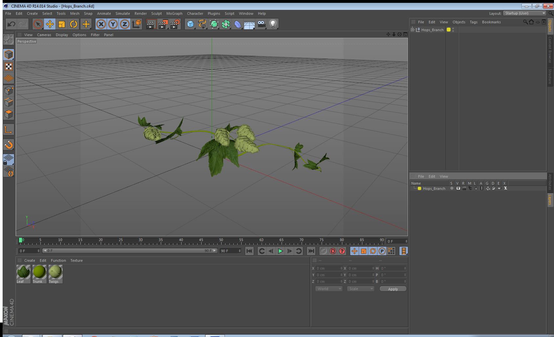Play animation forwards
The image size is (554, 337).
click(x=280, y=251)
